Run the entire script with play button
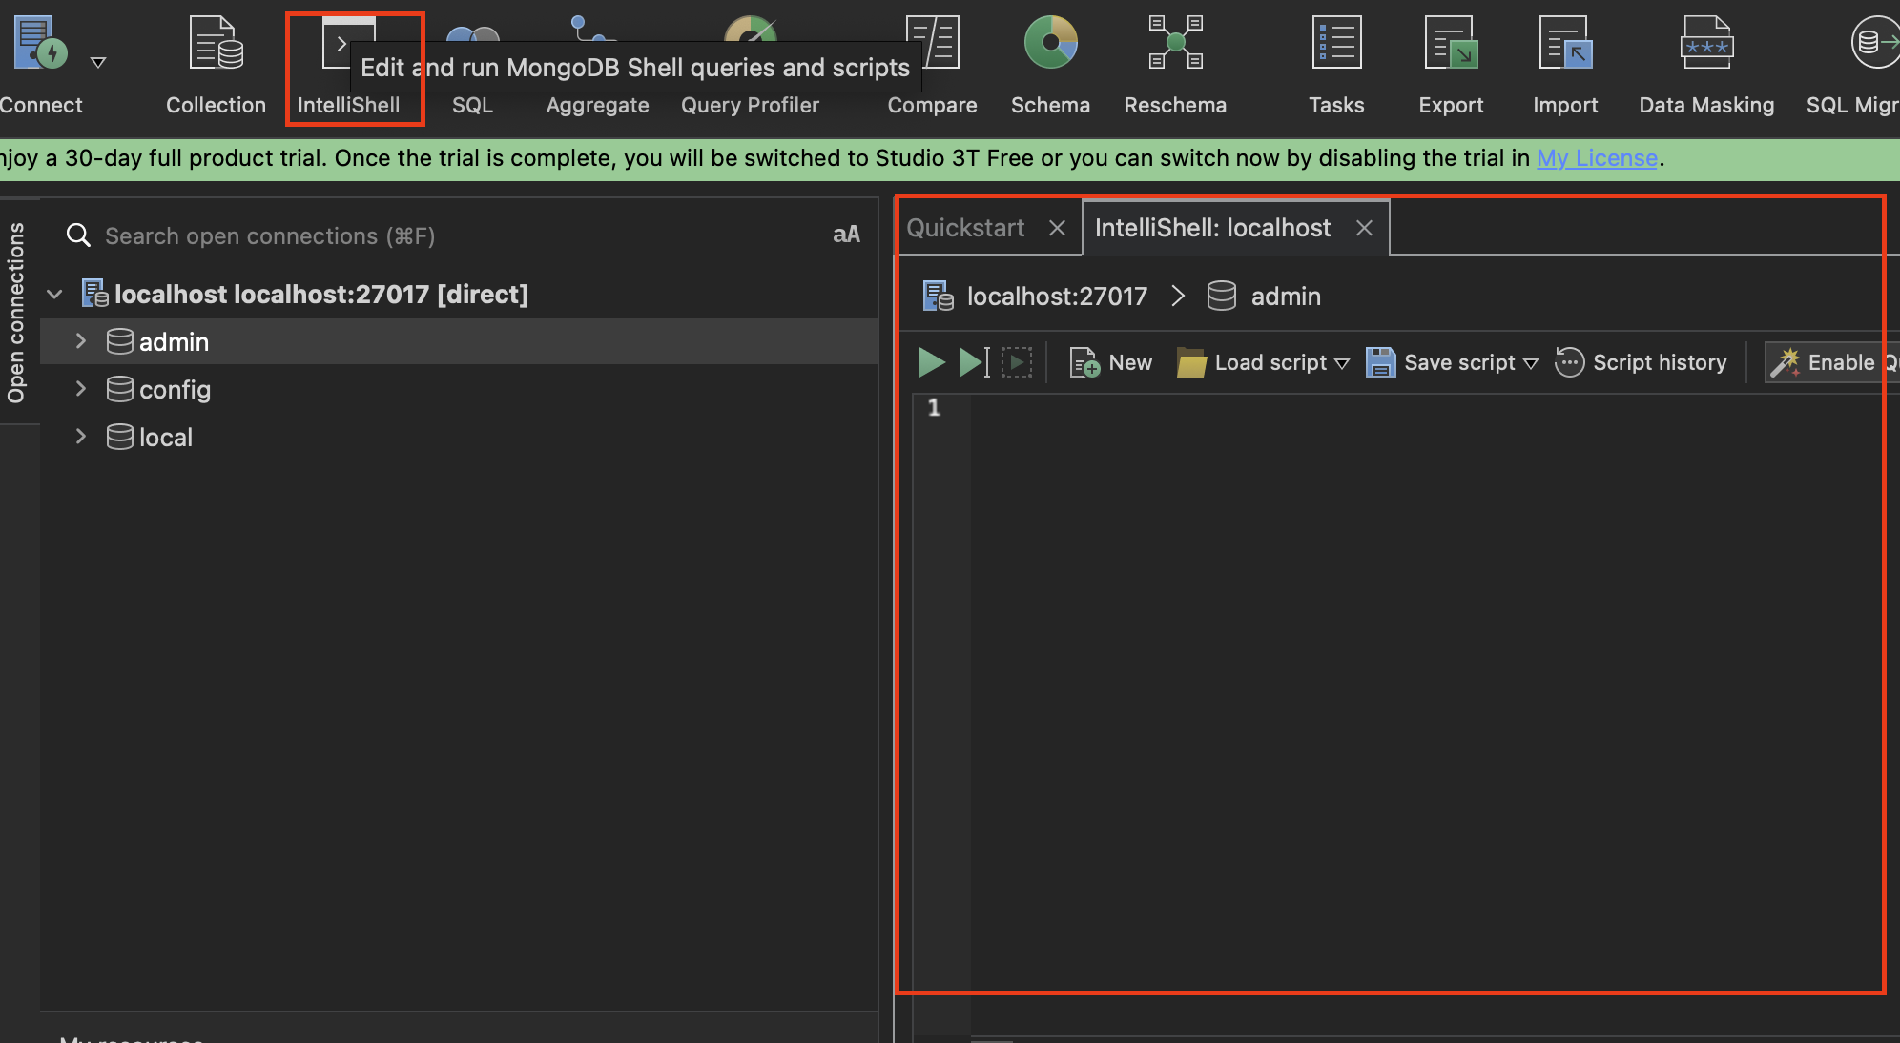Viewport: 1900px width, 1043px height. [x=931, y=362]
